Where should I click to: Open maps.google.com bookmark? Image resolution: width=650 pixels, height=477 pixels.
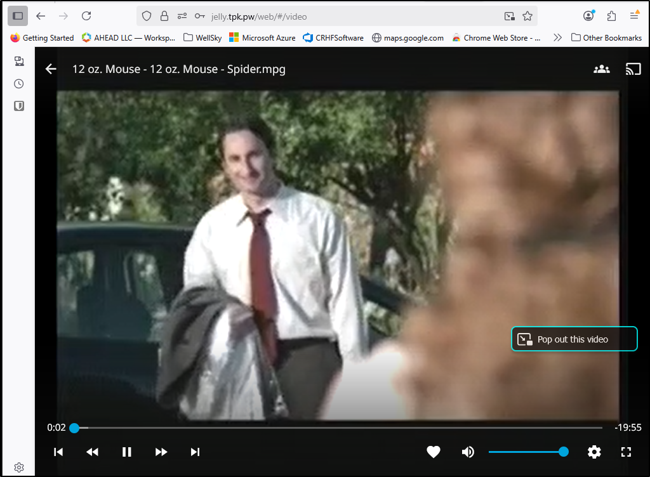coord(408,37)
